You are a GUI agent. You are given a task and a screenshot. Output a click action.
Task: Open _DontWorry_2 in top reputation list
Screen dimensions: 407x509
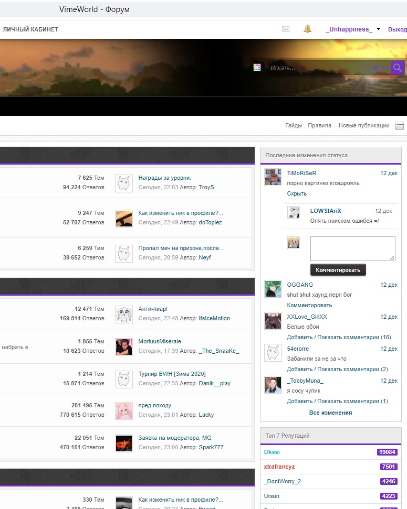(x=283, y=481)
